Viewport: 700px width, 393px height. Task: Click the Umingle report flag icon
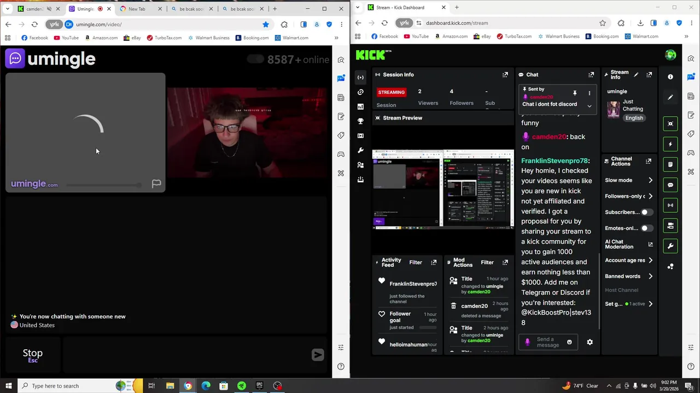[156, 184]
